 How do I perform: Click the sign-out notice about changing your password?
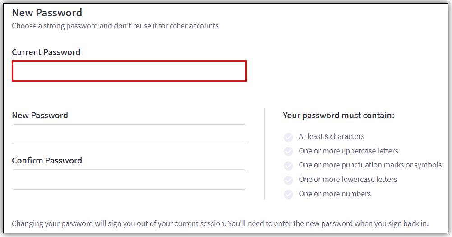tap(220, 223)
